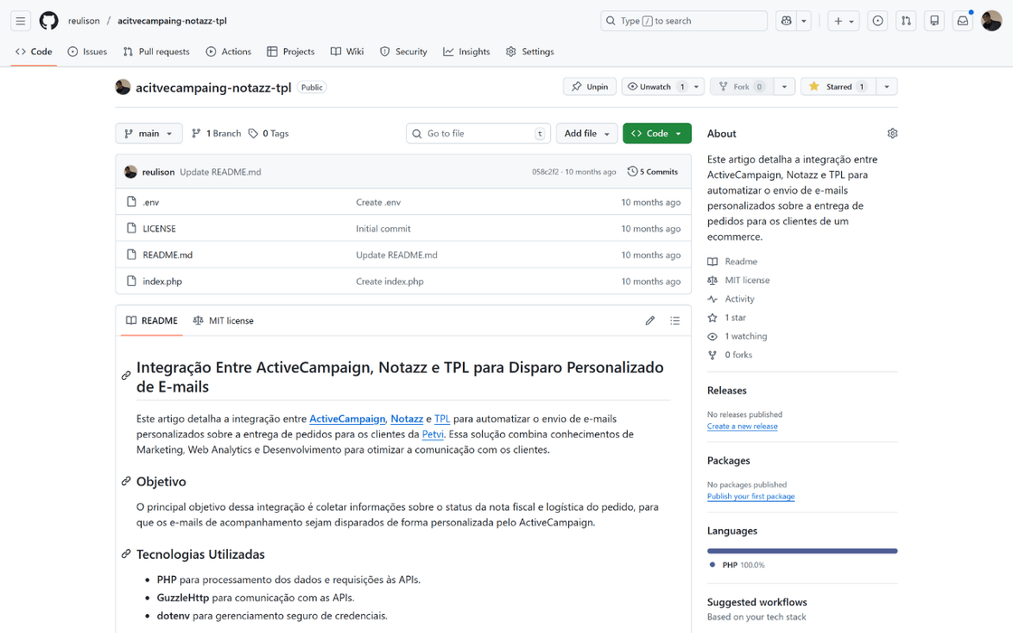The image size is (1013, 633).
Task: Click the PHP language bar
Action: pyautogui.click(x=802, y=550)
